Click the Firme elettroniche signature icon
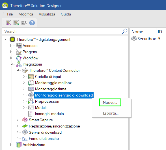This screenshot has width=166, height=150. [25, 139]
